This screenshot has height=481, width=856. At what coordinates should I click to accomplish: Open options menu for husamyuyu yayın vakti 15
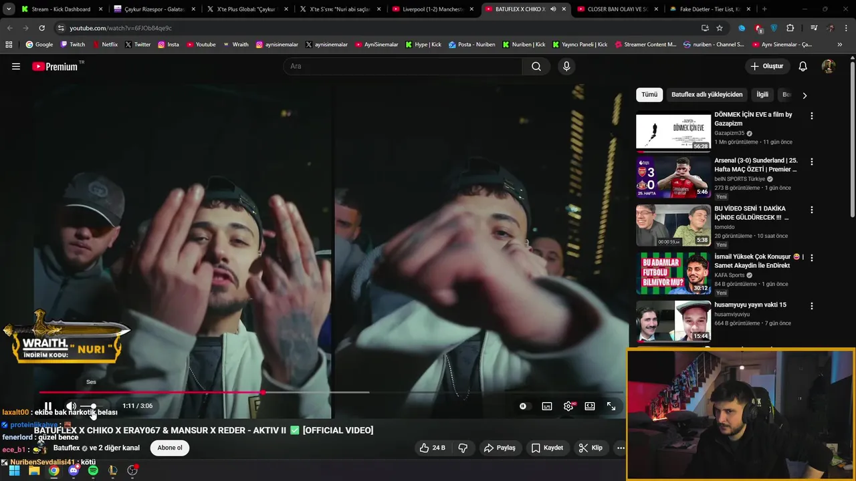pyautogui.click(x=812, y=306)
